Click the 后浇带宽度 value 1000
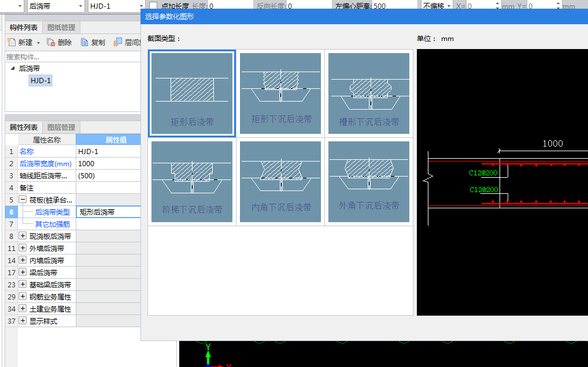Image resolution: width=588 pixels, height=367 pixels. click(108, 163)
